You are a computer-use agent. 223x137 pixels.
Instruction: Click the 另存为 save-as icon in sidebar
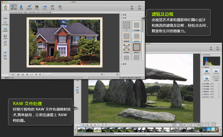[x=5, y=36]
